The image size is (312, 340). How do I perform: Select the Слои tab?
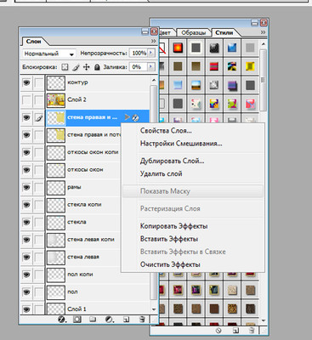pos(33,42)
